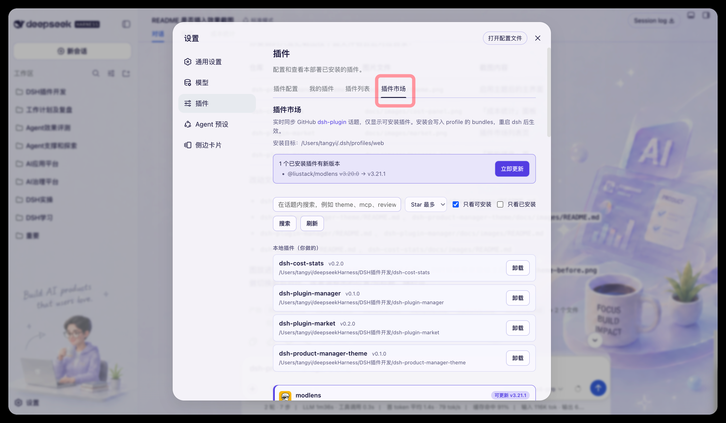The width and height of the screenshot is (726, 423).
Task: Click the 可更新 v3.21.1 badge
Action: [510, 395]
